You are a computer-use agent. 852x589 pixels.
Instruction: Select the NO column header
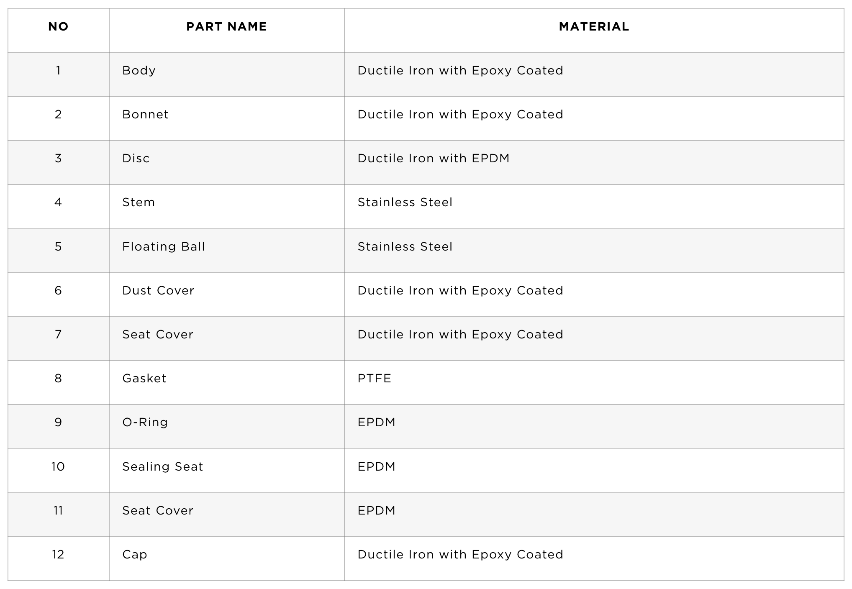tap(58, 27)
